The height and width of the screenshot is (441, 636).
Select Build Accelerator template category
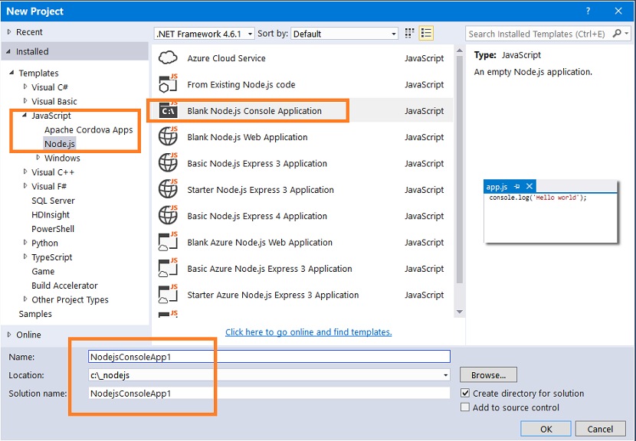64,286
